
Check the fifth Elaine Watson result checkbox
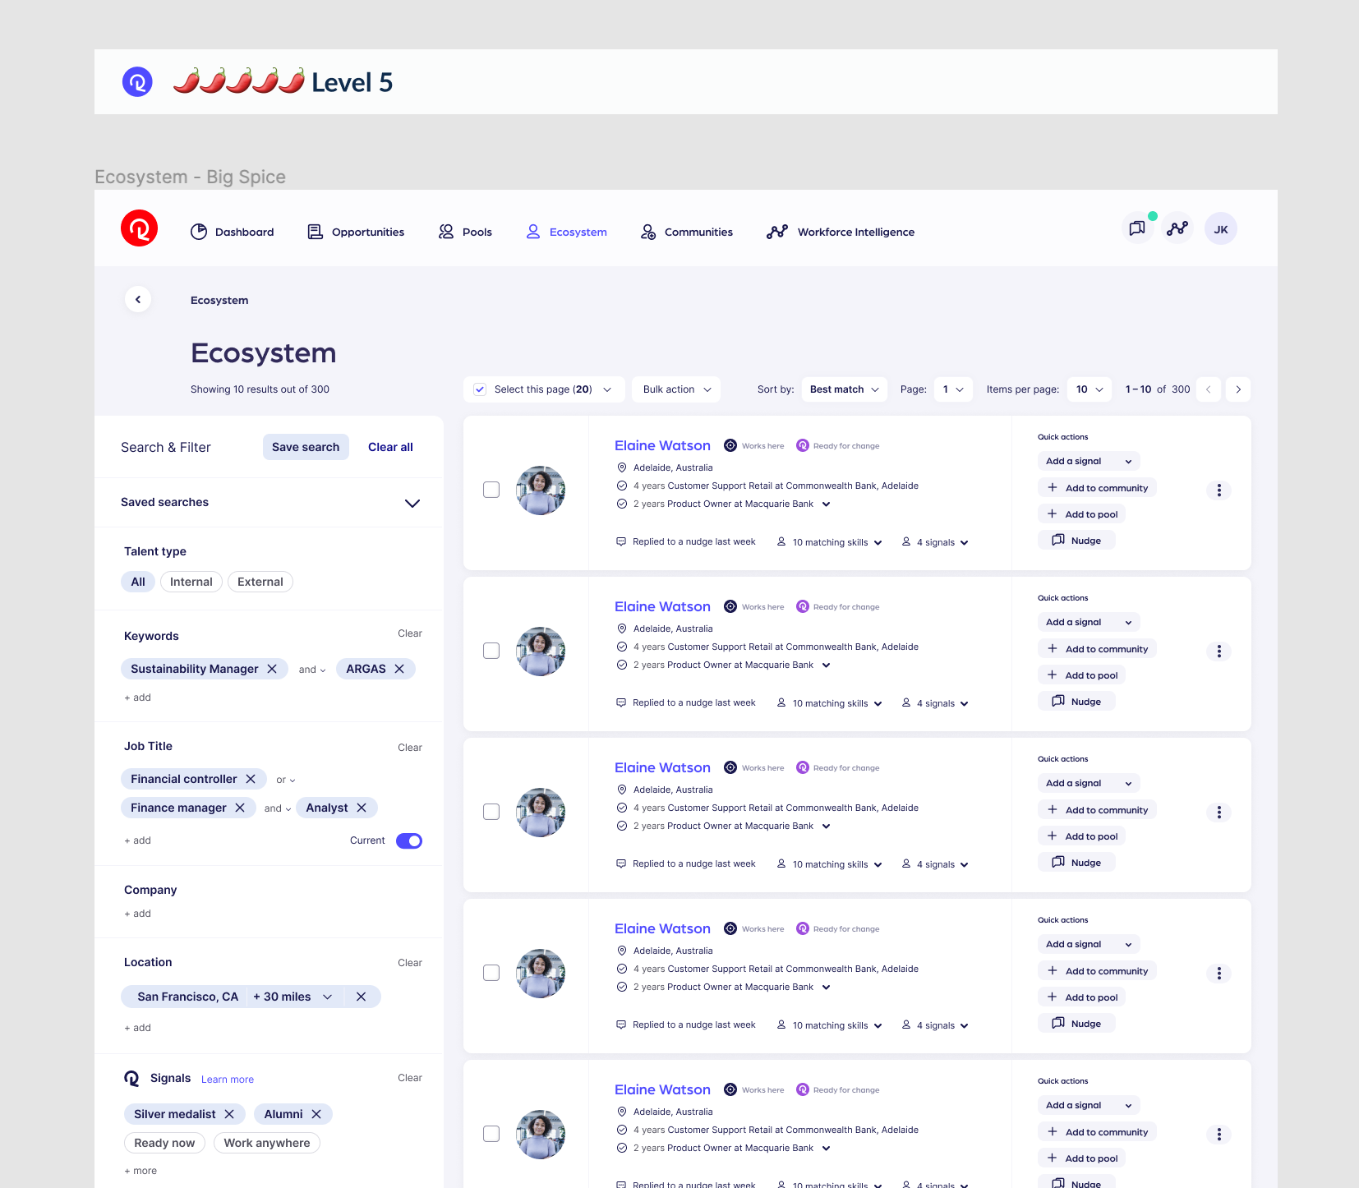tap(491, 1134)
